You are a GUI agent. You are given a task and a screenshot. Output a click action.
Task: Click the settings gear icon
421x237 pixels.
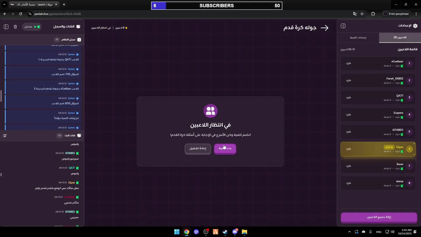415,26
